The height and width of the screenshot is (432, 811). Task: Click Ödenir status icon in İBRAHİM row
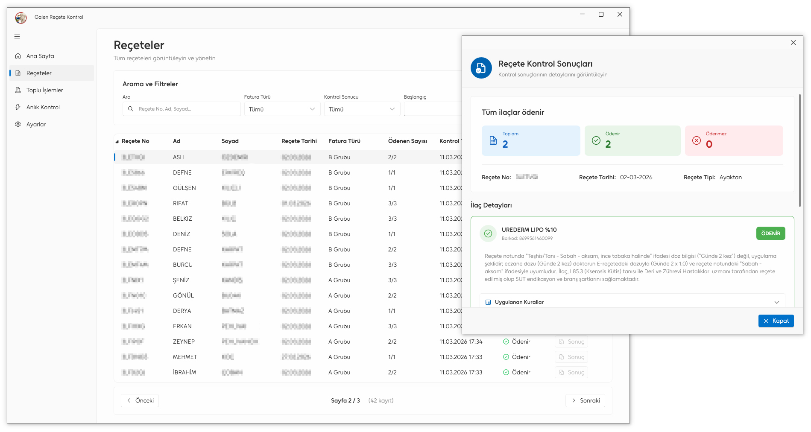[506, 372]
